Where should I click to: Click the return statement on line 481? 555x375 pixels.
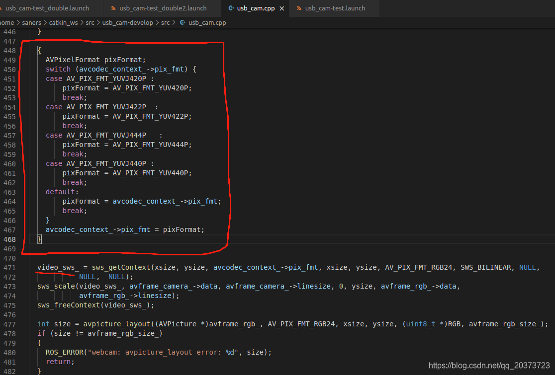point(58,362)
